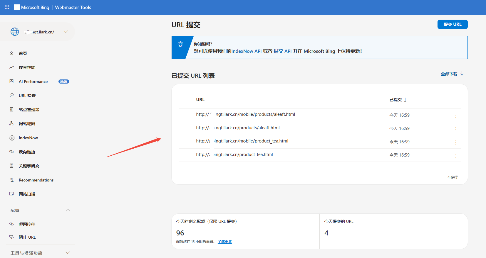This screenshot has height=258, width=486.
Task: Click the magnifier icon for URL 检查
Action: [11, 95]
